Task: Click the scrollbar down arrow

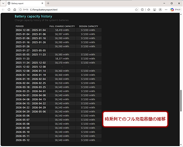Action: click(x=181, y=145)
